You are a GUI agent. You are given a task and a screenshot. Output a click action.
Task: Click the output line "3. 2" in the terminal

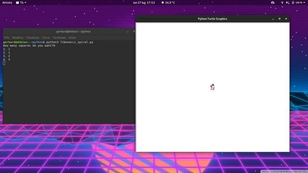click(x=6, y=56)
